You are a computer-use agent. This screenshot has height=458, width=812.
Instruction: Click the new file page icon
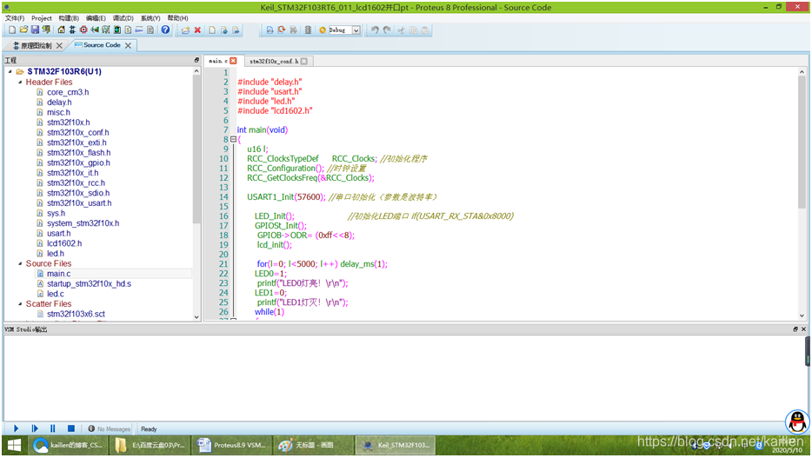212,30
